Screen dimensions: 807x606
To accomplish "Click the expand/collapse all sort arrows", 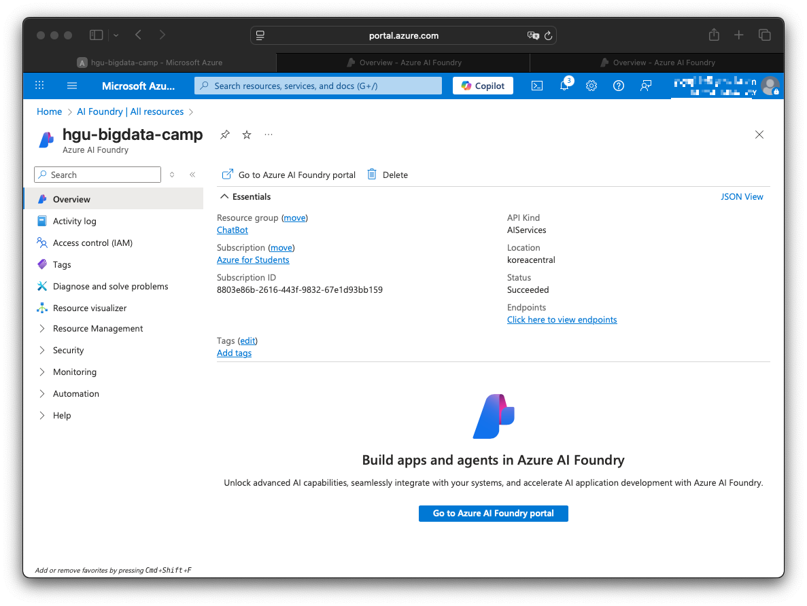I will 172,175.
